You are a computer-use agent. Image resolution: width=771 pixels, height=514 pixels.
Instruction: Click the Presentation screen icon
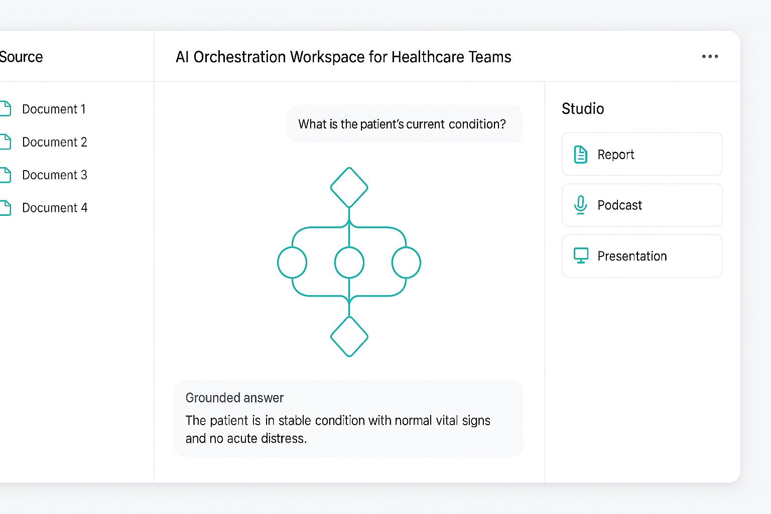[x=581, y=255]
